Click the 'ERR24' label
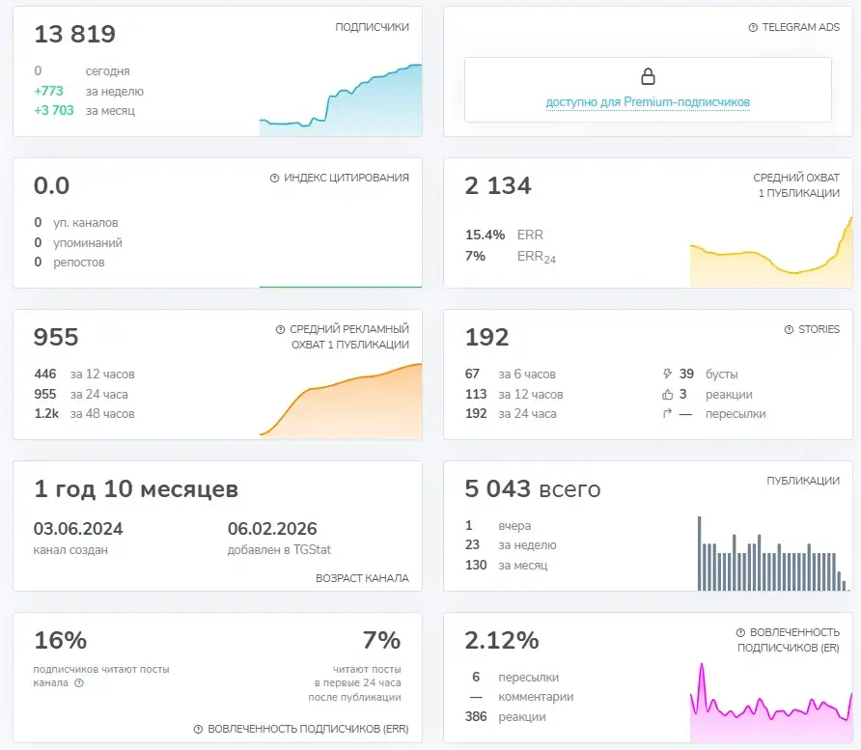The height and width of the screenshot is (750, 861). click(x=537, y=257)
